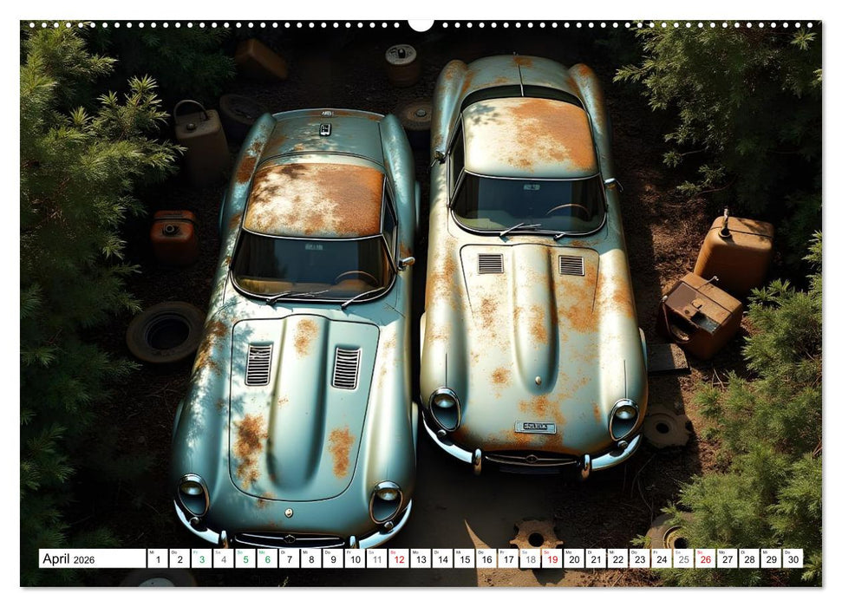Click left car's left hood vent grille
The height and width of the screenshot is (607, 842).
click(258, 364)
